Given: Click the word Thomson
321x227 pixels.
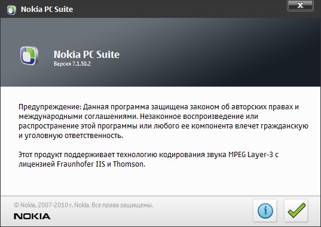Looking at the screenshot, I should coord(129,164).
